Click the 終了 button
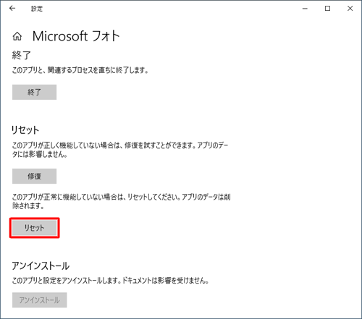The width and height of the screenshot is (362, 319). pyautogui.click(x=34, y=92)
